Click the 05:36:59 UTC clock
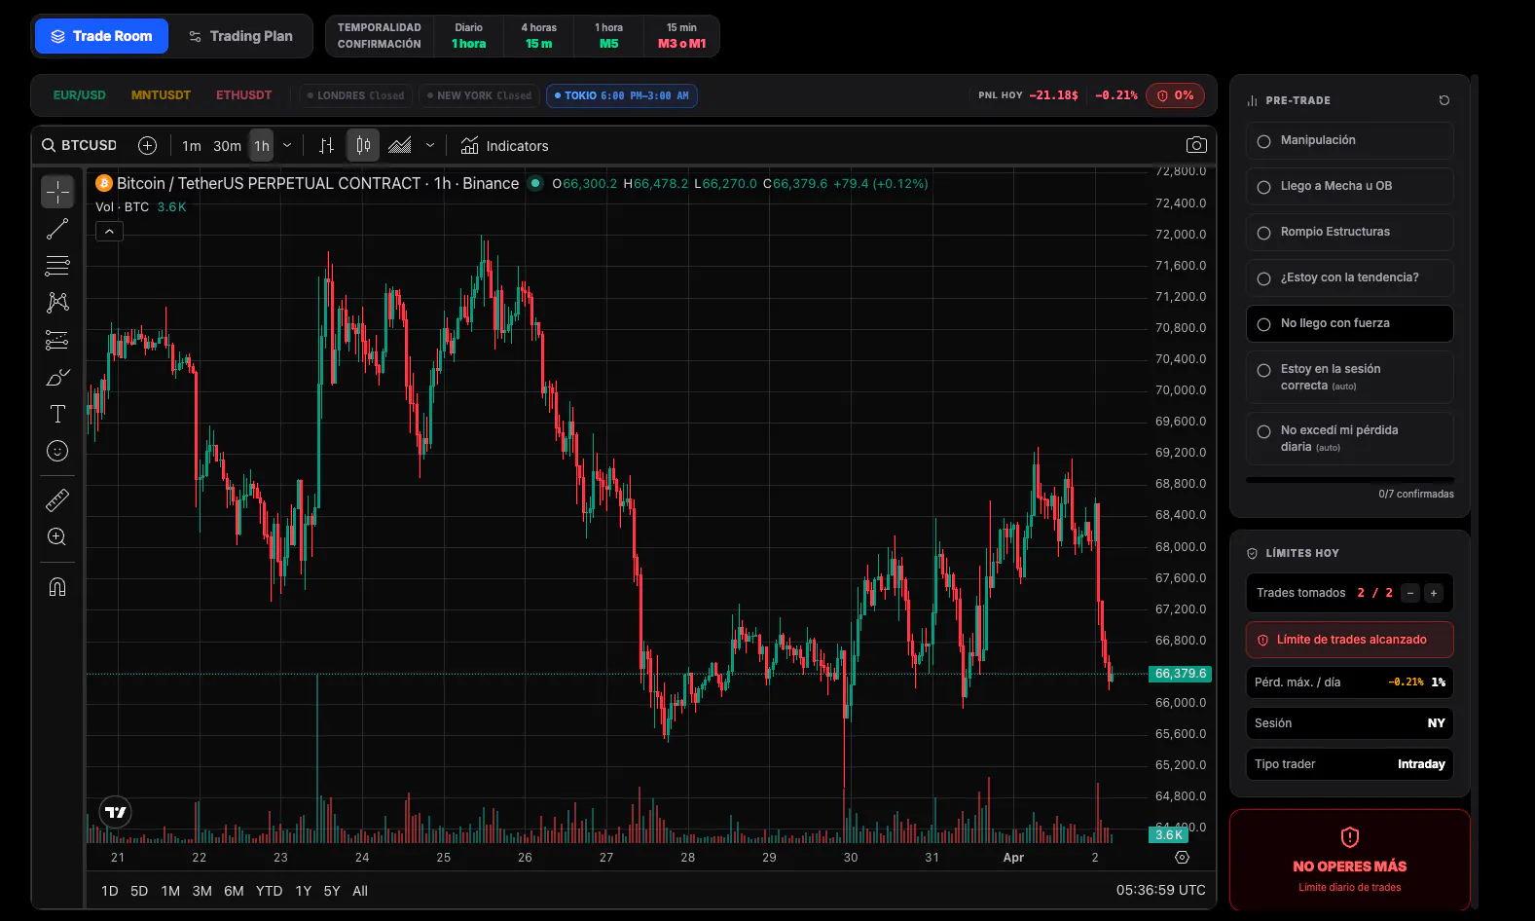The width and height of the screenshot is (1535, 921). pos(1160,891)
